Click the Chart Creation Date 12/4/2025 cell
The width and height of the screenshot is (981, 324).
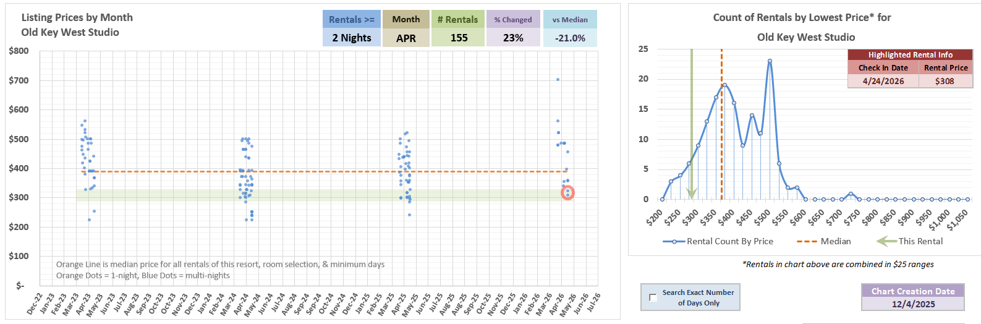click(x=913, y=304)
